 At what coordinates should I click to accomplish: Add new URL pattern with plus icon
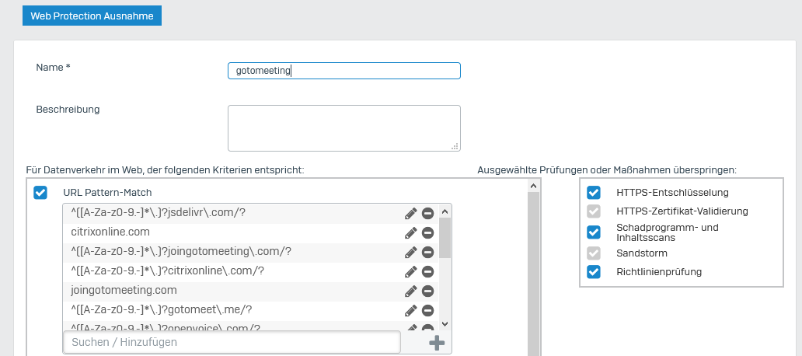tap(436, 343)
